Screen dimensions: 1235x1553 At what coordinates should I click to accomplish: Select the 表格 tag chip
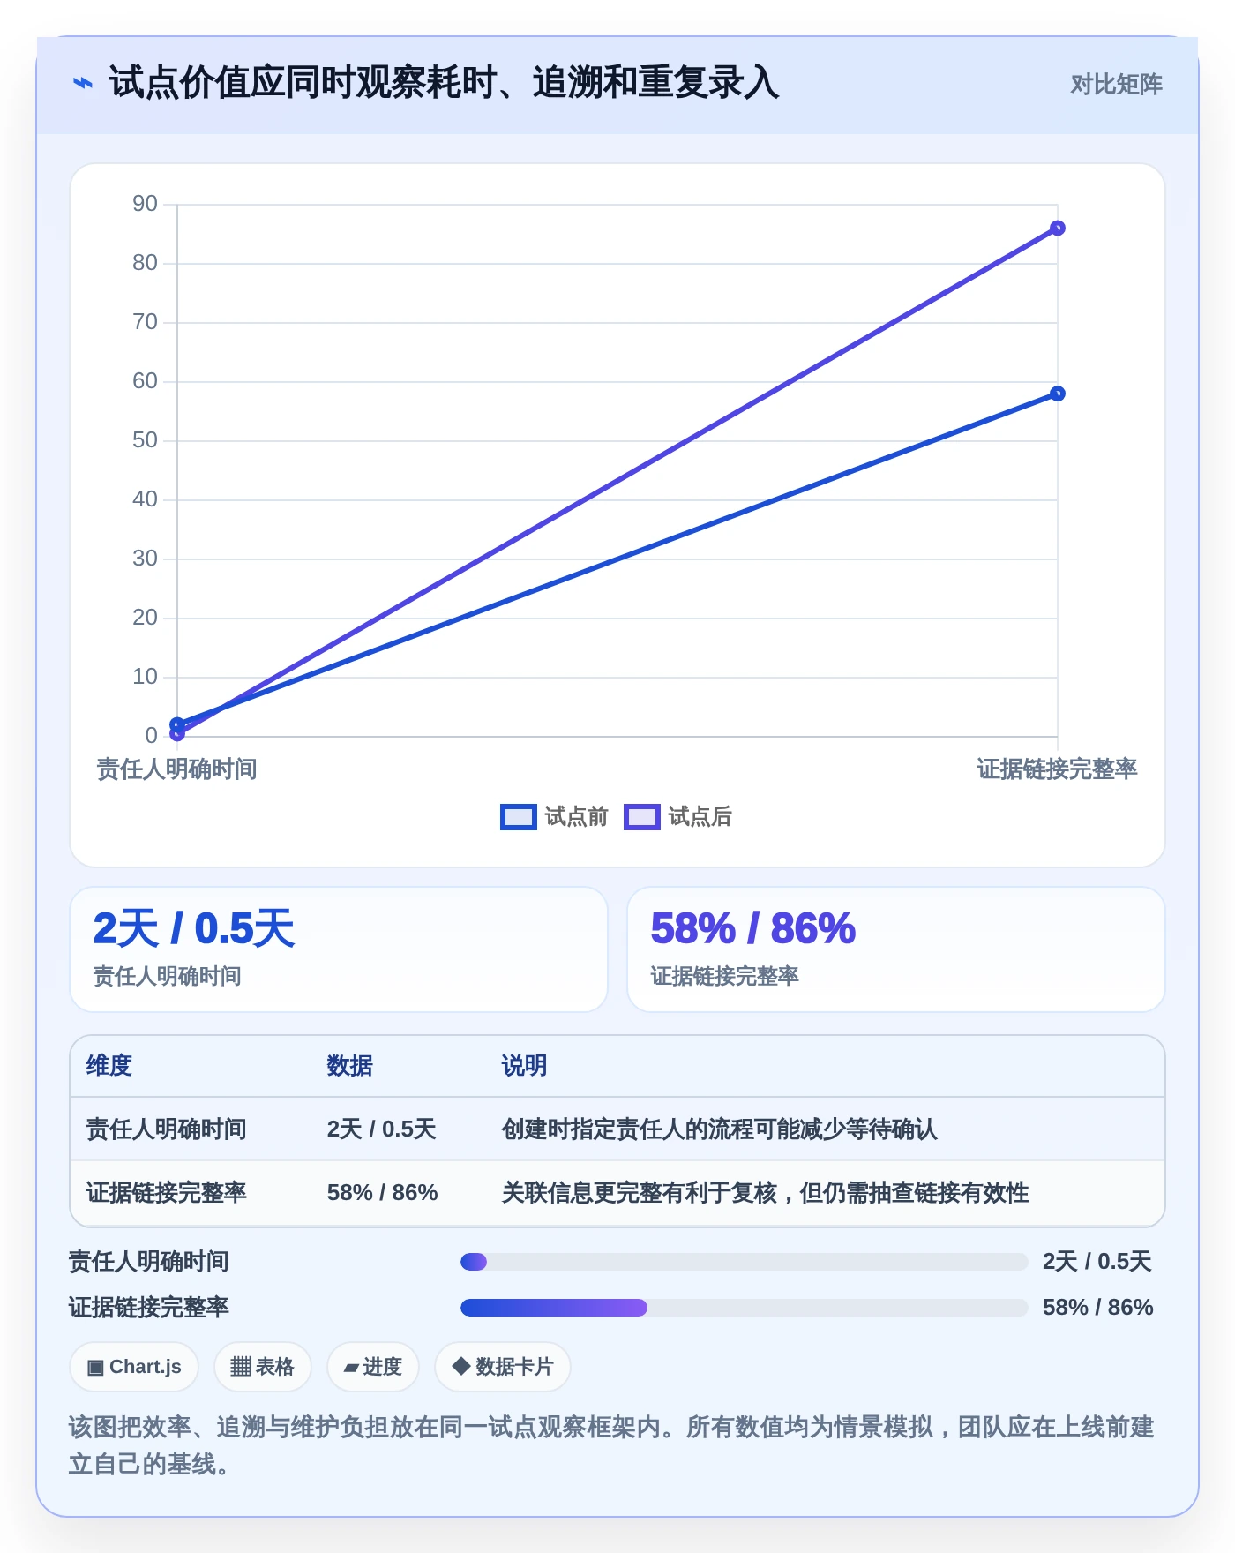click(x=262, y=1367)
